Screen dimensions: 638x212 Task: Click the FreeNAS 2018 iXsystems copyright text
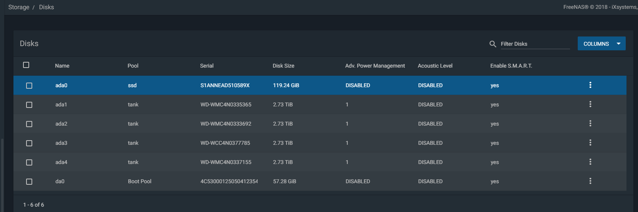(x=600, y=7)
